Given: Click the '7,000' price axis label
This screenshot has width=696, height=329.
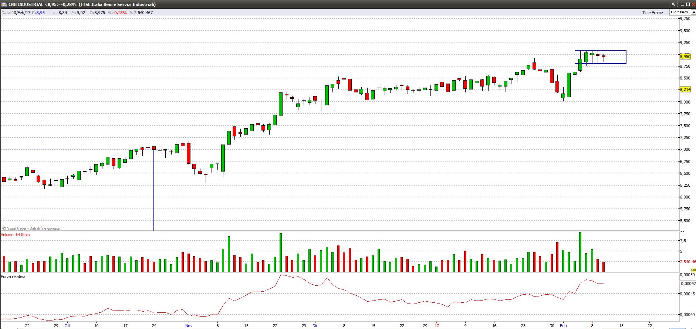Looking at the screenshot, I should point(685,150).
